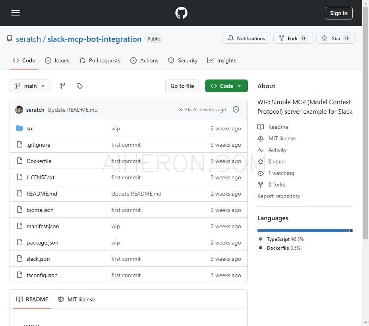Select MIT license tab below file list
Viewport: 369px width, 326px height.
click(76, 299)
